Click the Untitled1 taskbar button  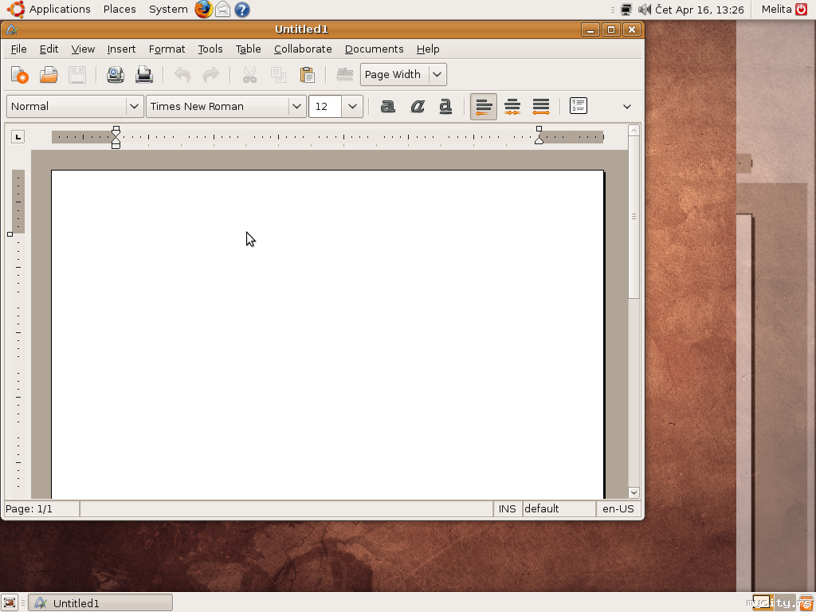(x=100, y=602)
